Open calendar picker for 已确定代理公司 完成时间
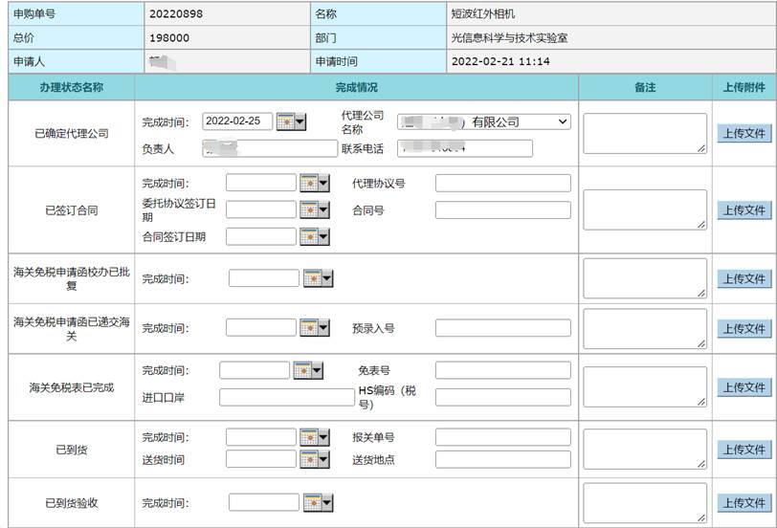This screenshot has height=528, width=777. 291,121
